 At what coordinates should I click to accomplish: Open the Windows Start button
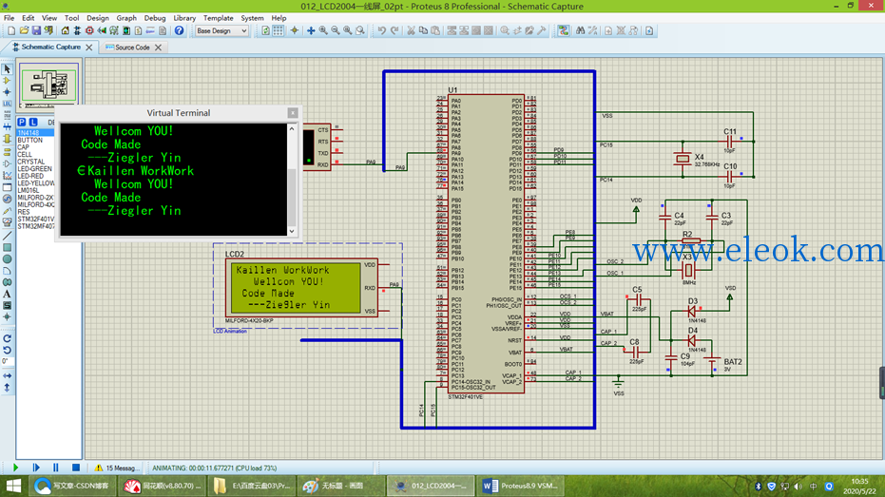(13, 486)
